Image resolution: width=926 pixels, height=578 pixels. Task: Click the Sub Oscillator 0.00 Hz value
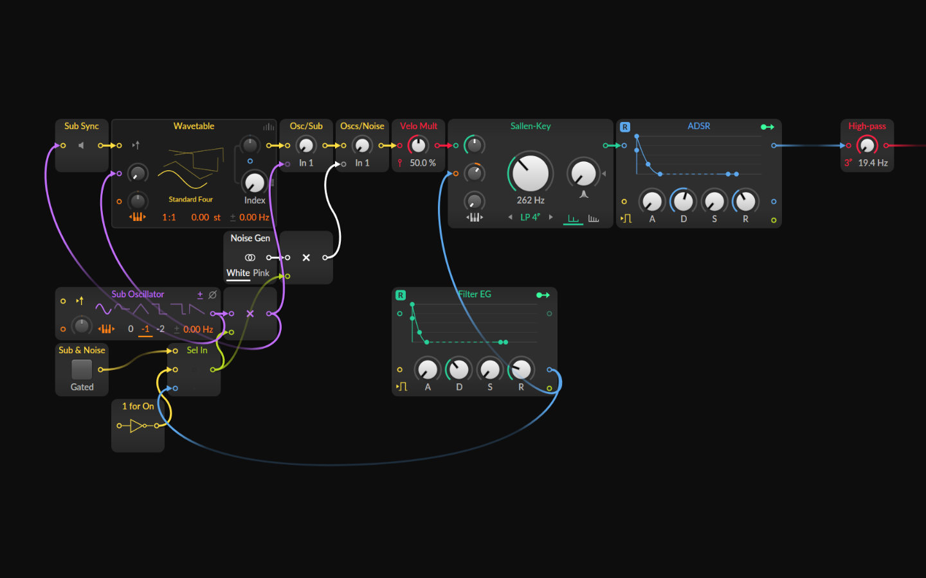point(198,329)
